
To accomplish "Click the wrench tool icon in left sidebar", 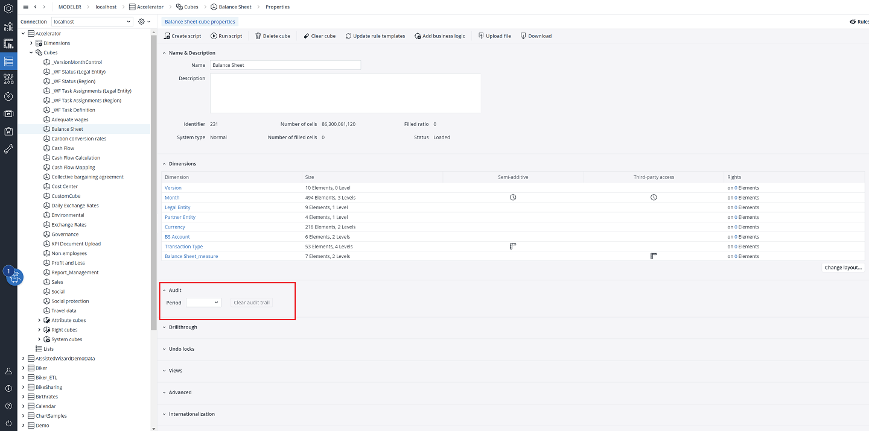I will pyautogui.click(x=8, y=148).
